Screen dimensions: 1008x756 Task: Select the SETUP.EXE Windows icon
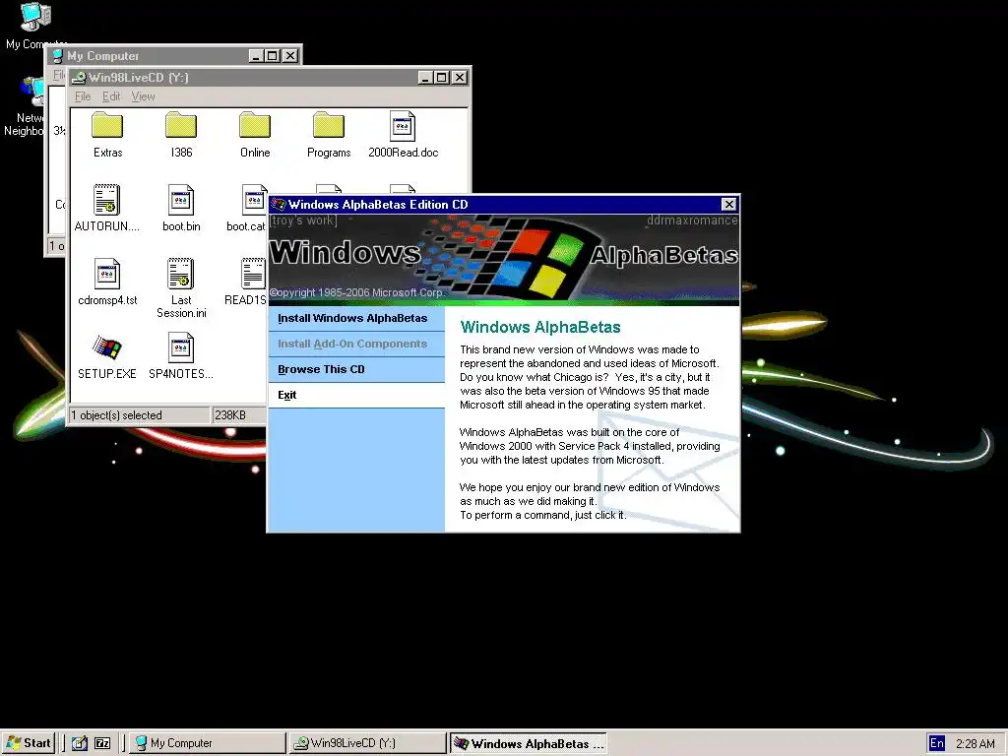click(106, 347)
